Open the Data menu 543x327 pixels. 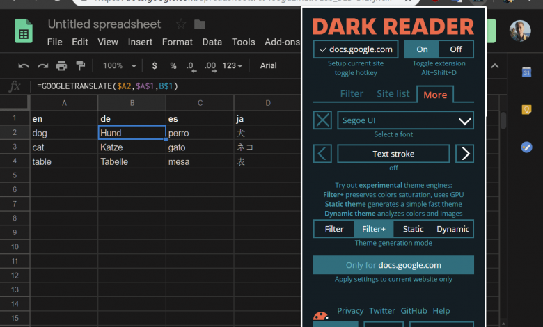pyautogui.click(x=212, y=42)
